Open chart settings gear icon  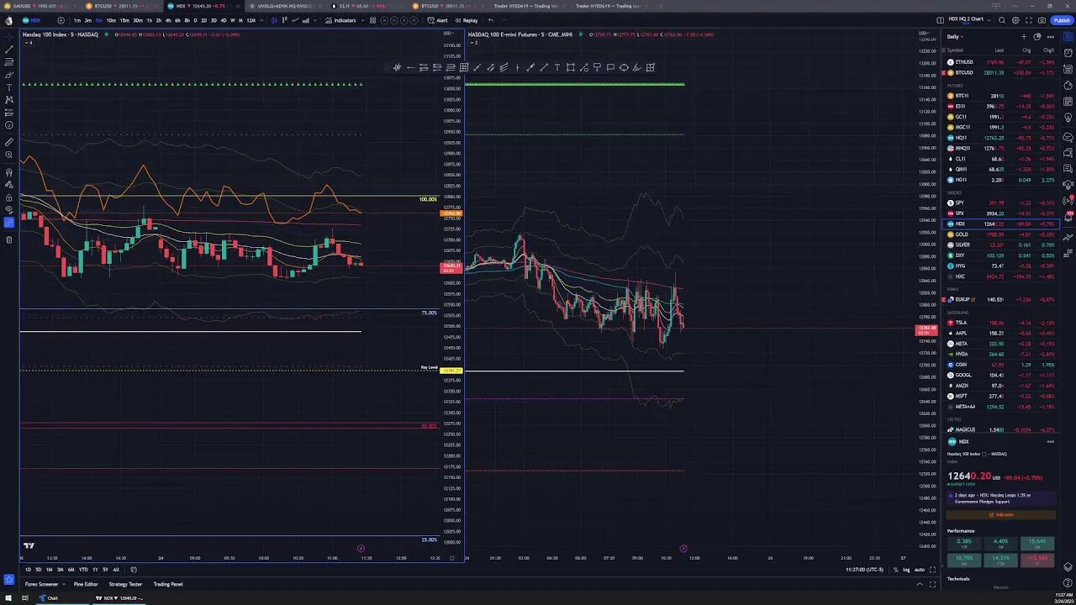pos(1015,20)
